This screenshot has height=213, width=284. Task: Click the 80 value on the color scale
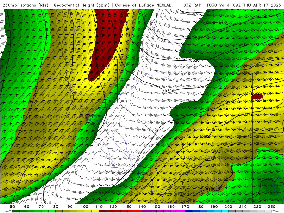click(x=56, y=207)
